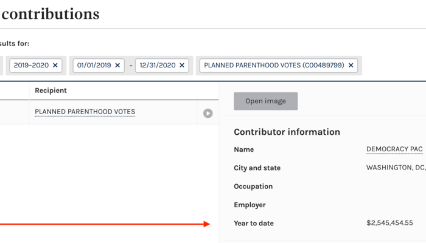Select the 01/01/2019 date tag text
426x243 pixels.
(94, 65)
